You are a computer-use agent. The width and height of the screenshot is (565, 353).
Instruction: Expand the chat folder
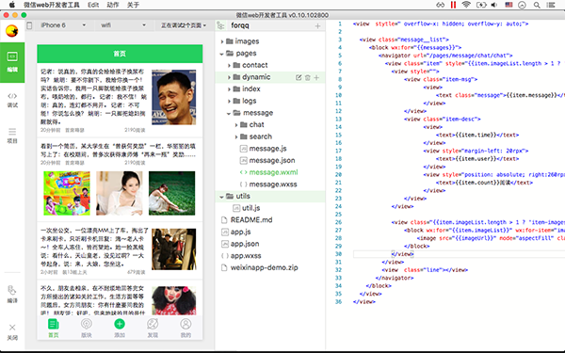(236, 125)
